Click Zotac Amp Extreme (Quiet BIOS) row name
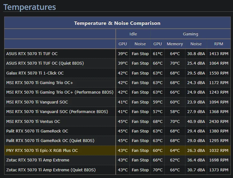233x178 pixels. coord(51,170)
